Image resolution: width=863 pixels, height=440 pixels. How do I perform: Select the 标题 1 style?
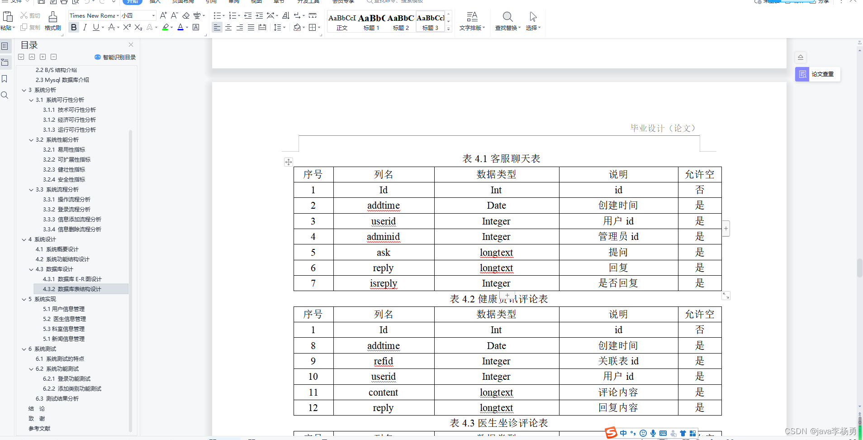pyautogui.click(x=371, y=21)
